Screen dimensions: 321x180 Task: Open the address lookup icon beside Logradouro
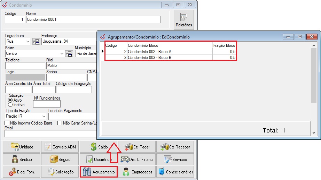tap(36, 42)
